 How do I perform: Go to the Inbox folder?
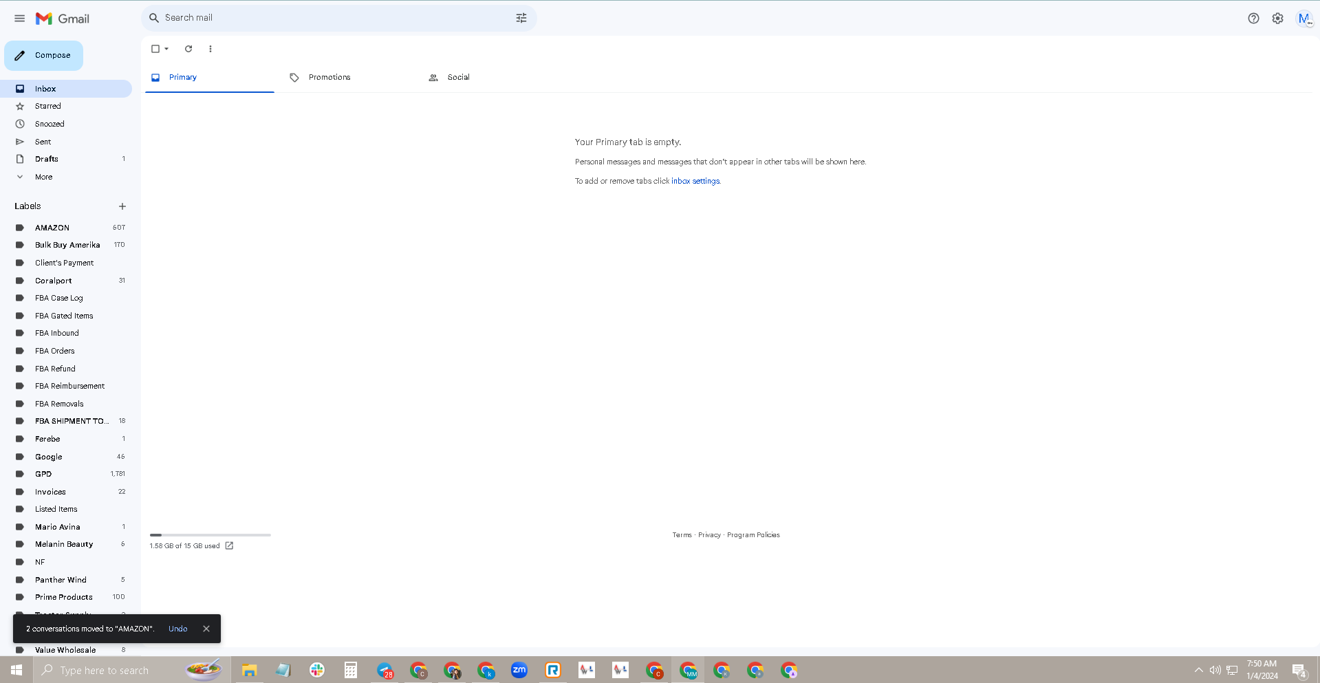click(x=66, y=89)
